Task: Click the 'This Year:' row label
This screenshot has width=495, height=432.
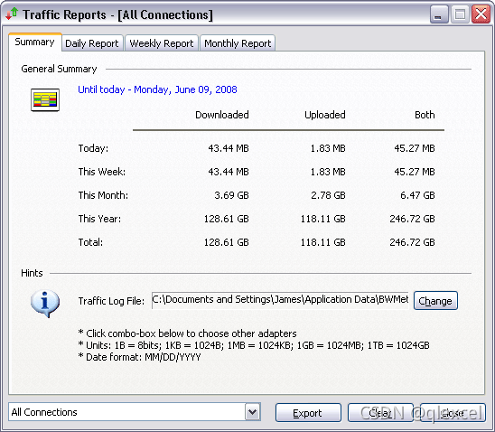Action: click(99, 219)
